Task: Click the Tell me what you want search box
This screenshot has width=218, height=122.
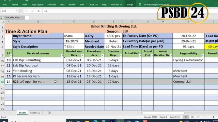Action: coord(156,4)
